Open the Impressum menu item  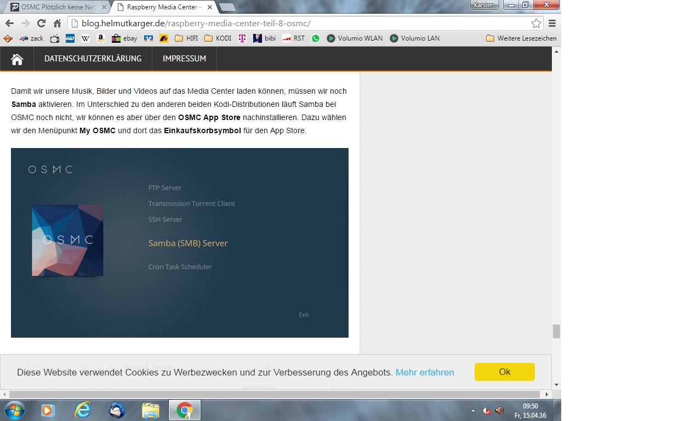click(184, 59)
